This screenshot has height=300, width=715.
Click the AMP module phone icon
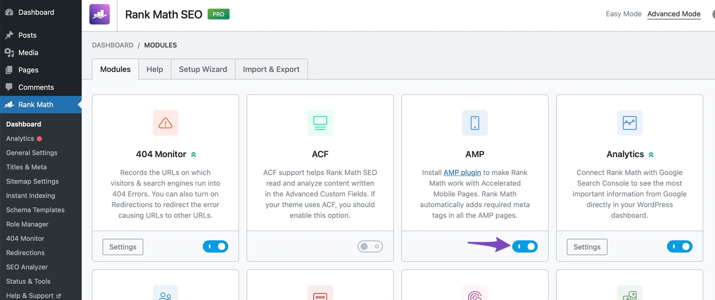pyautogui.click(x=475, y=123)
